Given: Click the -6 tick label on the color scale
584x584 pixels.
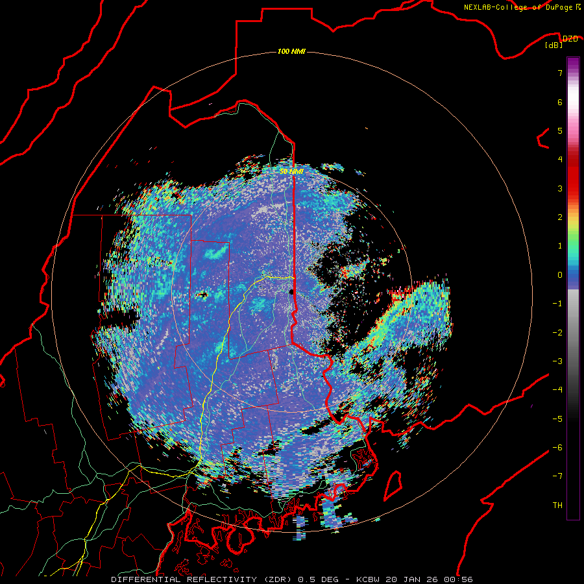Looking at the screenshot, I should coord(557,448).
